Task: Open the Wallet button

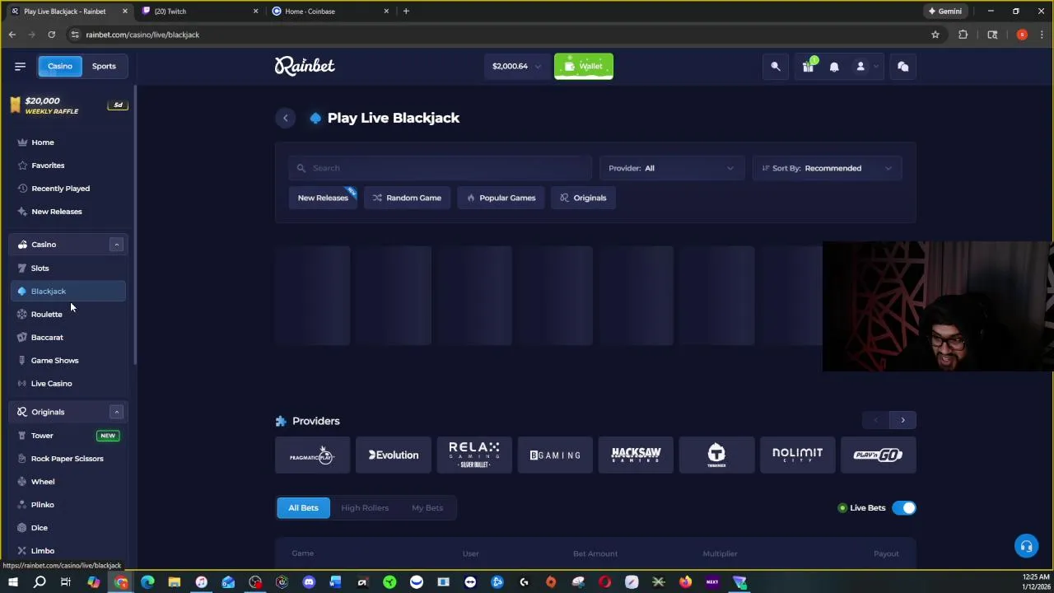Action: 584,66
